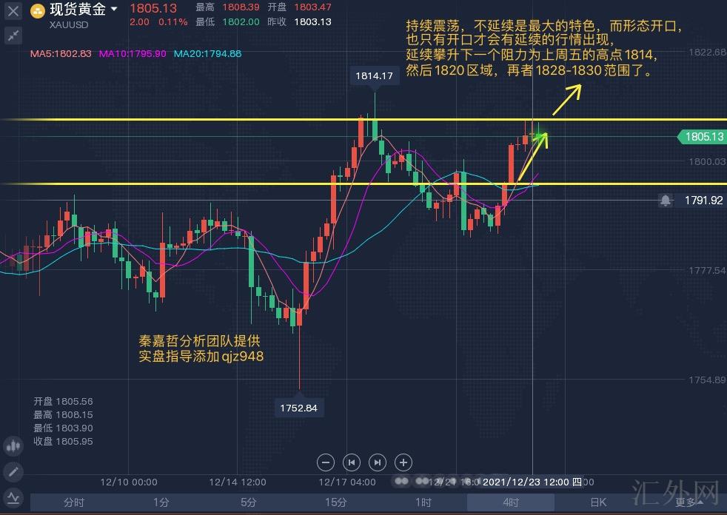Switch to the 1分 timeframe tab
The height and width of the screenshot is (515, 727).
click(161, 502)
